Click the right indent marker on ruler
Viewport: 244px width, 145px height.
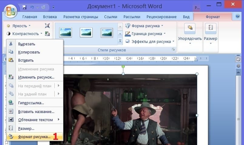tap(196, 59)
